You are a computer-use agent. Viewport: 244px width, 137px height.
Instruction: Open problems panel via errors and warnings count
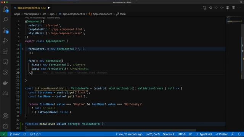pyautogui.click(x=35, y=134)
